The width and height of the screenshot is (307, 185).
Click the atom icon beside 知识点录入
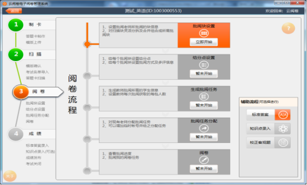point(282,129)
